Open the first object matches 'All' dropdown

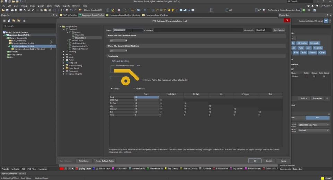point(118,41)
